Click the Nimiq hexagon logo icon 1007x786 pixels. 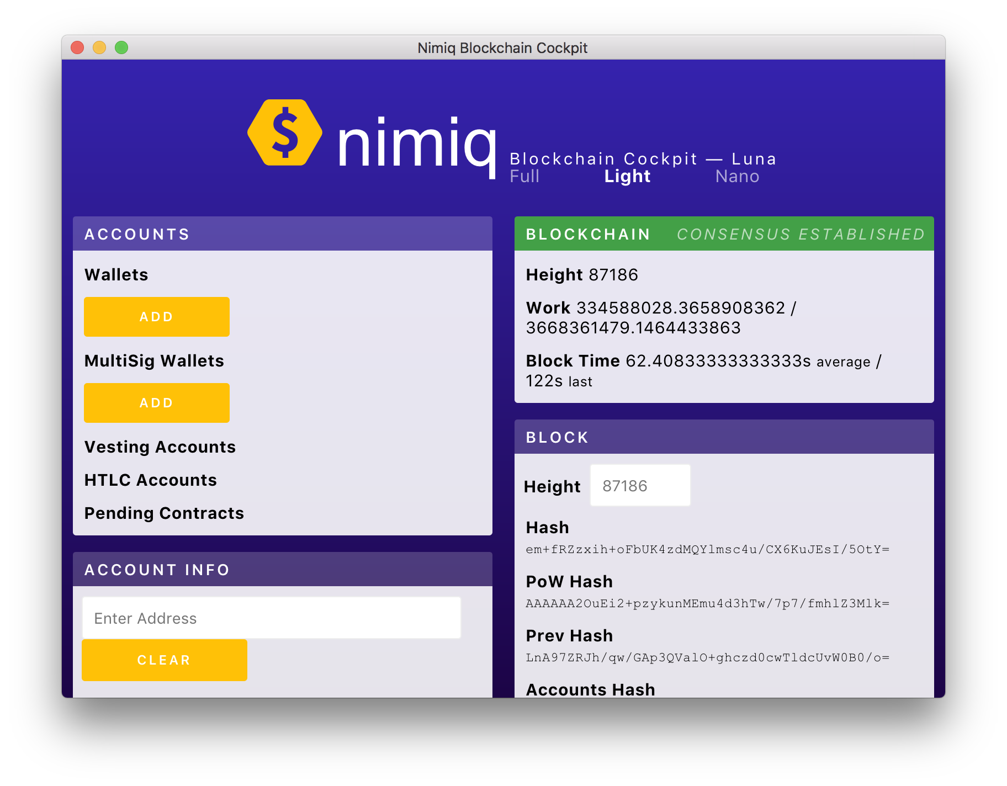click(x=285, y=132)
